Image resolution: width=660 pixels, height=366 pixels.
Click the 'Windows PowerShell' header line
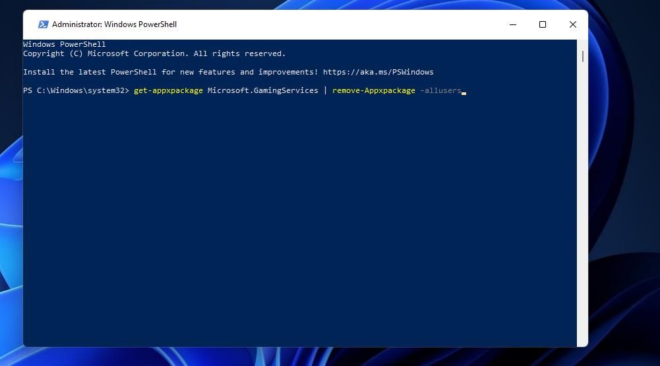[65, 44]
